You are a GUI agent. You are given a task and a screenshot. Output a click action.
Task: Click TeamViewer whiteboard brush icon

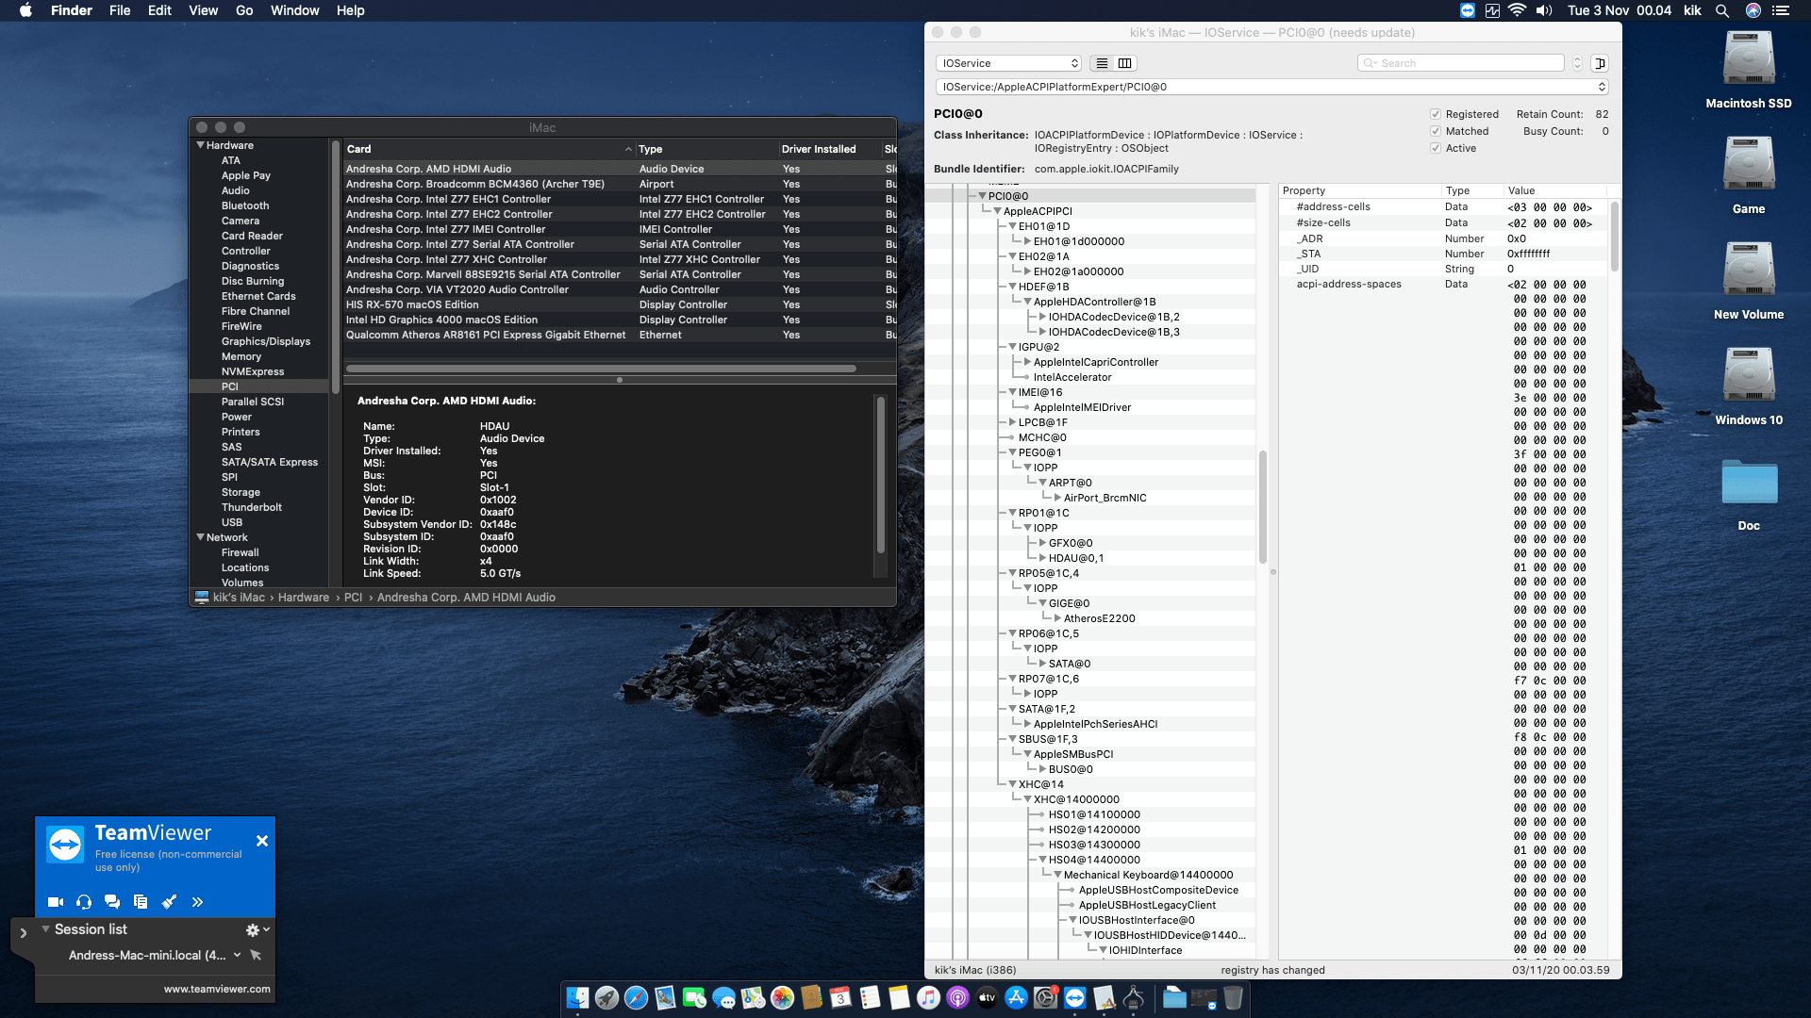[x=169, y=902]
